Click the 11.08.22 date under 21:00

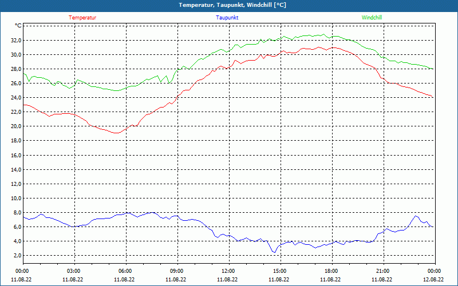pos(381,279)
